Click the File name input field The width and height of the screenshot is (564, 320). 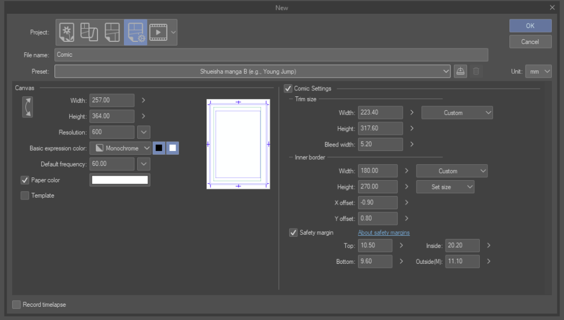271,55
